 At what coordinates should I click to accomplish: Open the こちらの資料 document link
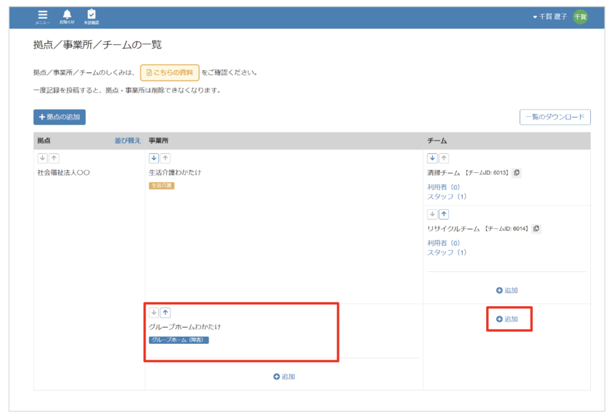pos(169,73)
